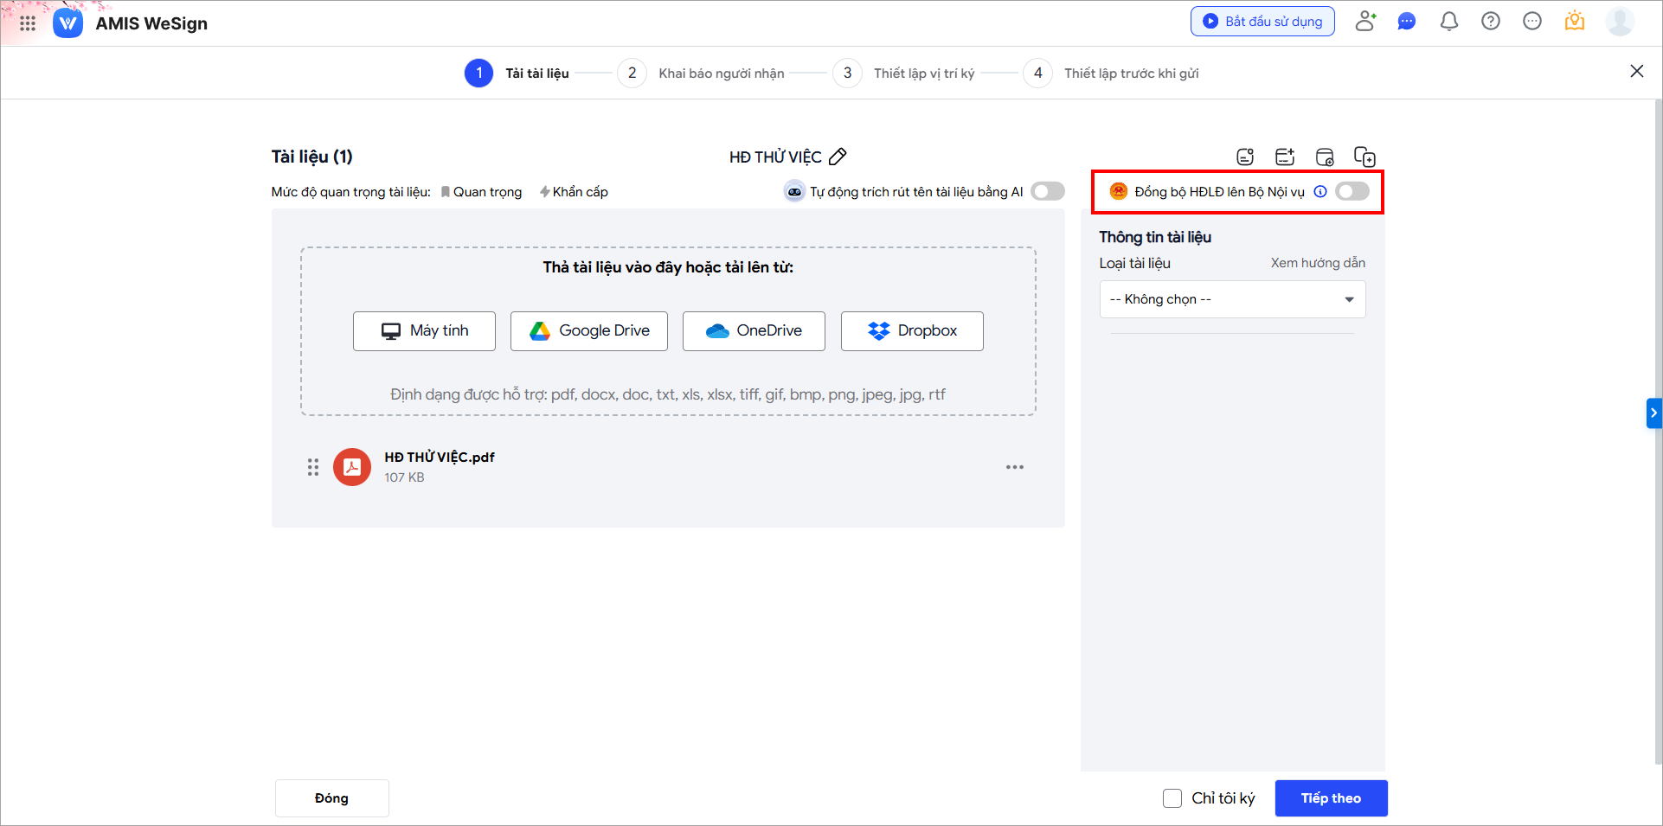Viewport: 1663px width, 826px height.
Task: Expand the Loại tài liệu dropdown
Action: [x=1232, y=299]
